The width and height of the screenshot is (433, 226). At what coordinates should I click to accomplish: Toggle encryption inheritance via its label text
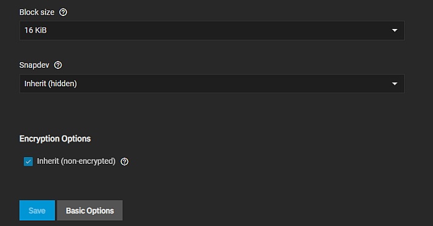point(76,161)
